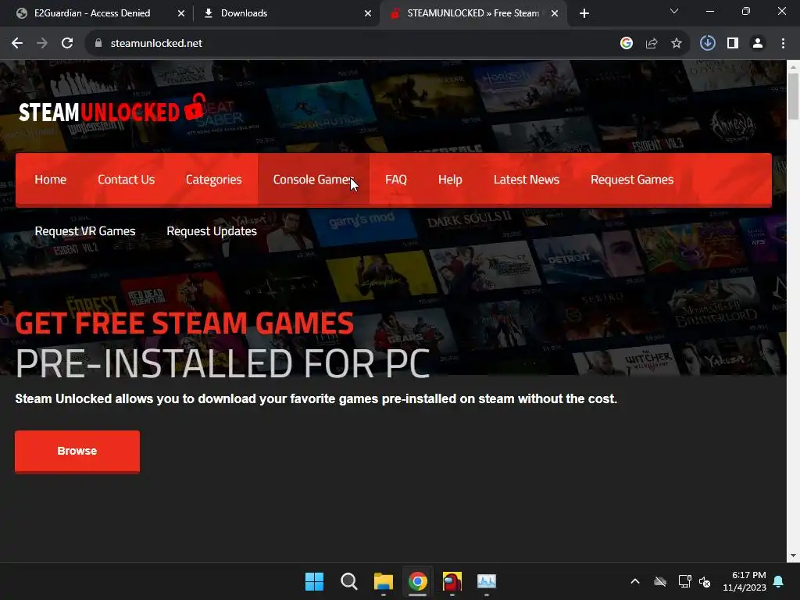This screenshot has width=800, height=600.
Task: Toggle the browser side panel
Action: pyautogui.click(x=733, y=44)
